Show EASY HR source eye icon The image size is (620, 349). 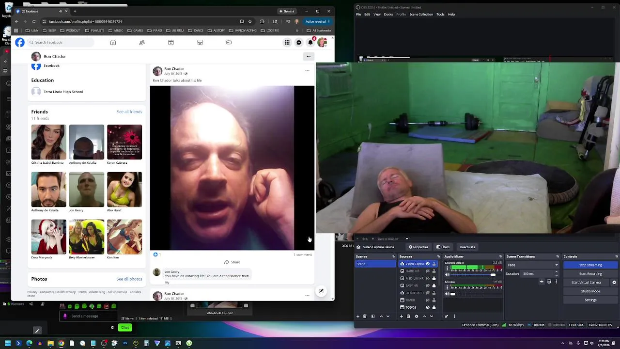(x=428, y=286)
